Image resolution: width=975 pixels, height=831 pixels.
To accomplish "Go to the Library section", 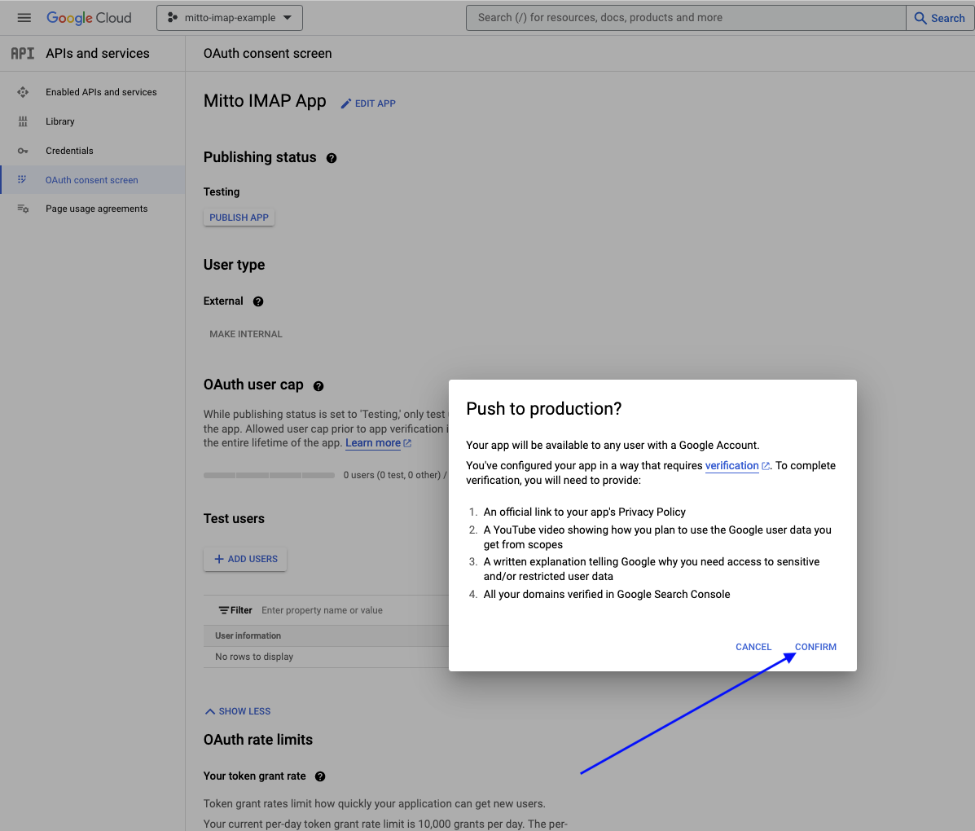I will tap(59, 121).
